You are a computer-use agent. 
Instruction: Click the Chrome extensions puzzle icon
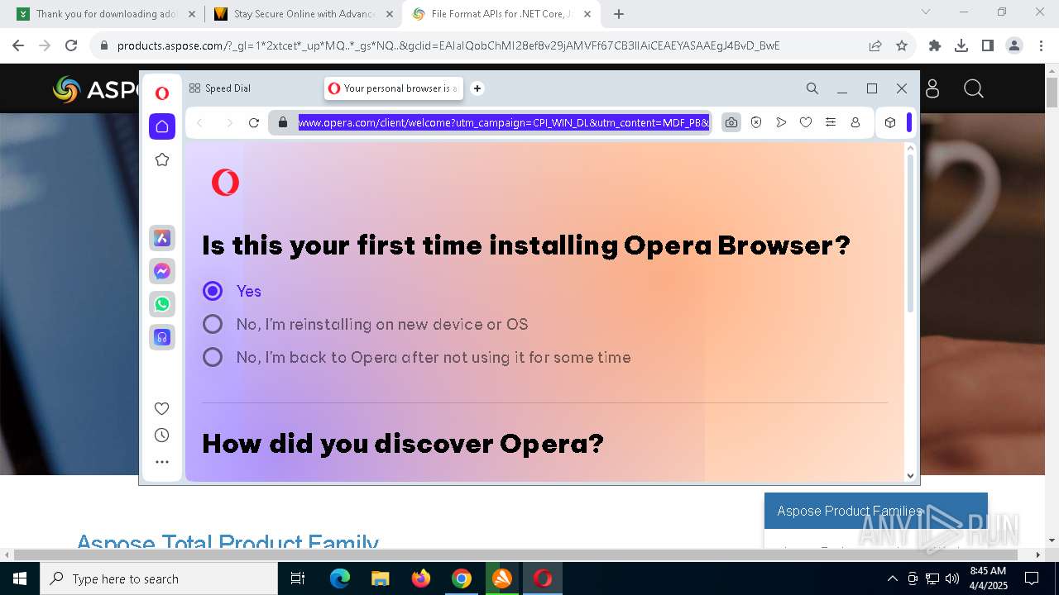pyautogui.click(x=935, y=45)
